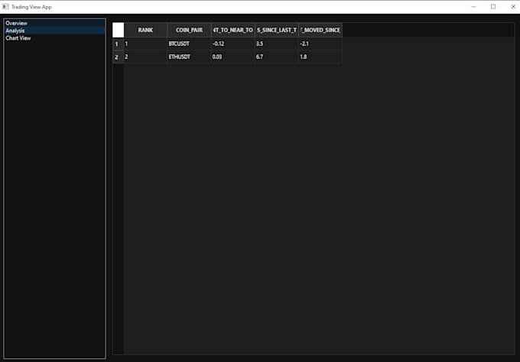
Task: Maximize the Trading View App window
Action: click(493, 7)
